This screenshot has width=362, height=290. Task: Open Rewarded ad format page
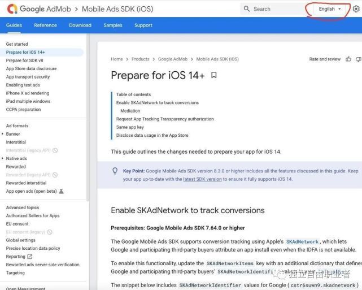(16, 166)
